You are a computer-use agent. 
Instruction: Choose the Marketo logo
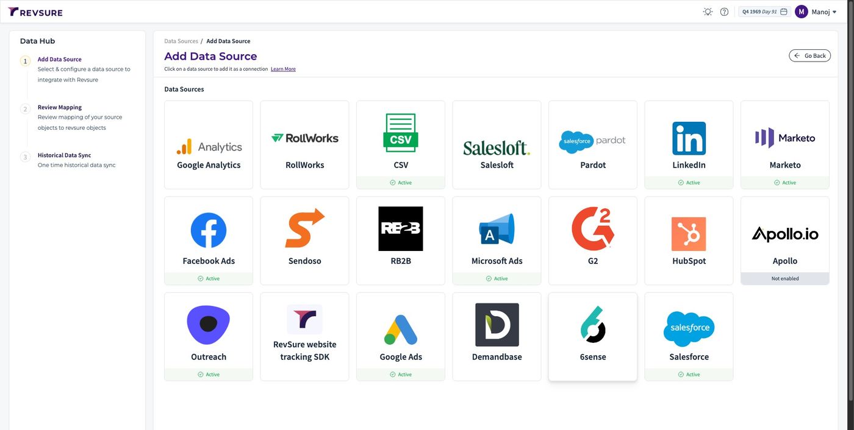click(785, 138)
